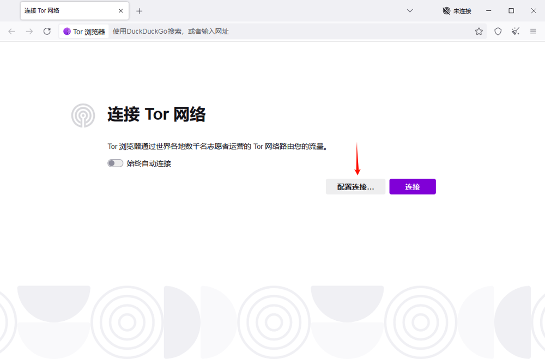Image resolution: width=545 pixels, height=359 pixels.
Task: Maximize the browser window
Action: tap(511, 11)
